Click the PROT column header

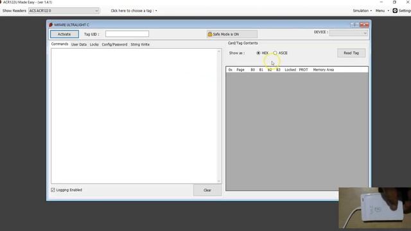pyautogui.click(x=303, y=70)
